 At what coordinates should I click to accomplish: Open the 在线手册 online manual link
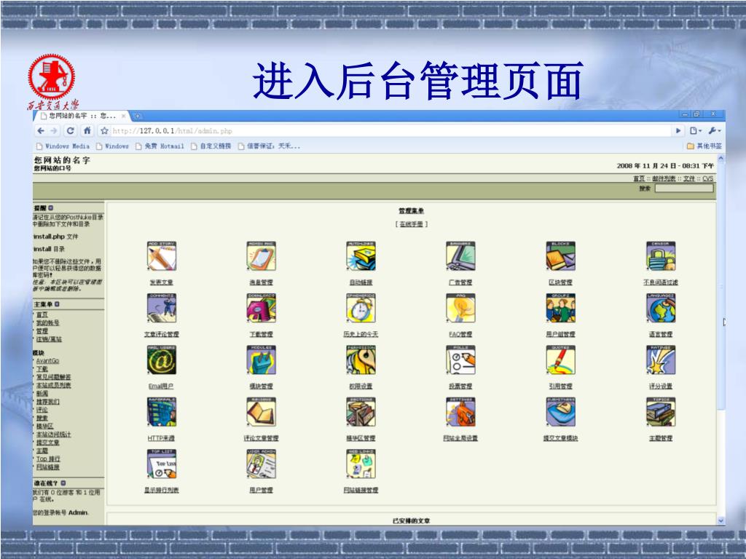click(412, 224)
